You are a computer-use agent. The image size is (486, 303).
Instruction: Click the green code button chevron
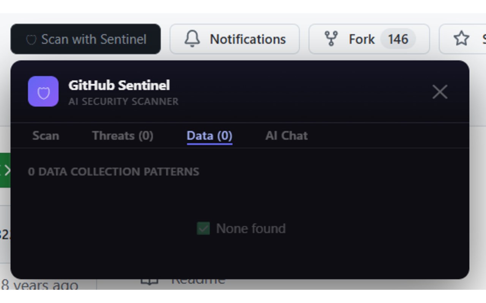click(6, 170)
